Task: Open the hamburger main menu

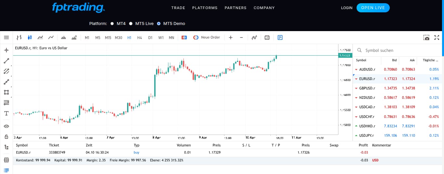Action: (x=6, y=38)
